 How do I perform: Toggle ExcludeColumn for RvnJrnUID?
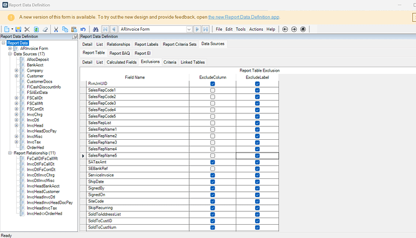pos(212,84)
